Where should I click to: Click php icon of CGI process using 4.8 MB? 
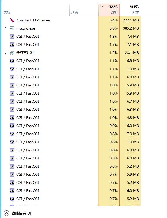(12, 118)
